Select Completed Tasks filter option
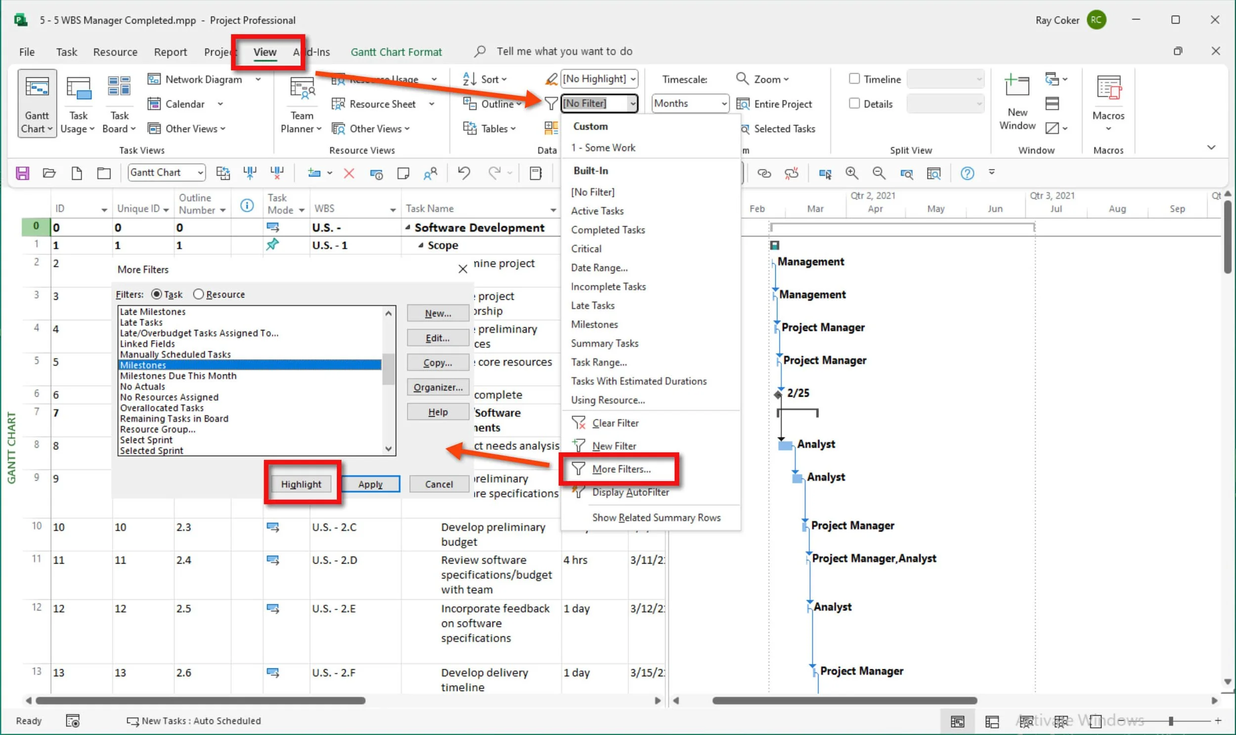 pyautogui.click(x=608, y=230)
